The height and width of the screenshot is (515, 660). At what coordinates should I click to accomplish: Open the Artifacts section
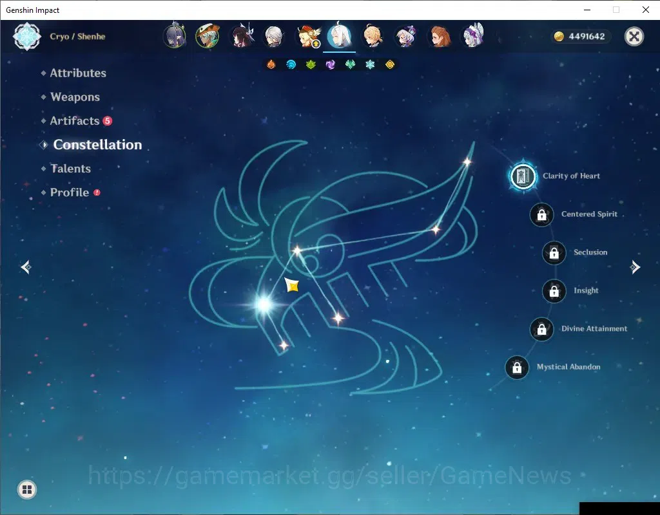coord(75,121)
